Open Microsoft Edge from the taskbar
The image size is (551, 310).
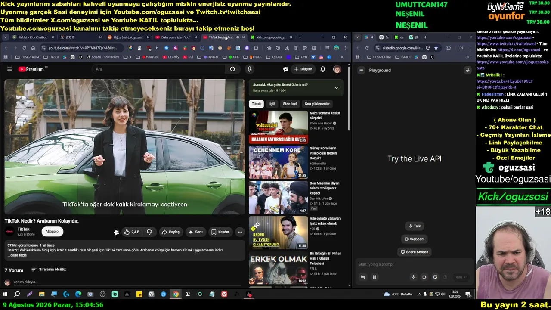(x=78, y=294)
